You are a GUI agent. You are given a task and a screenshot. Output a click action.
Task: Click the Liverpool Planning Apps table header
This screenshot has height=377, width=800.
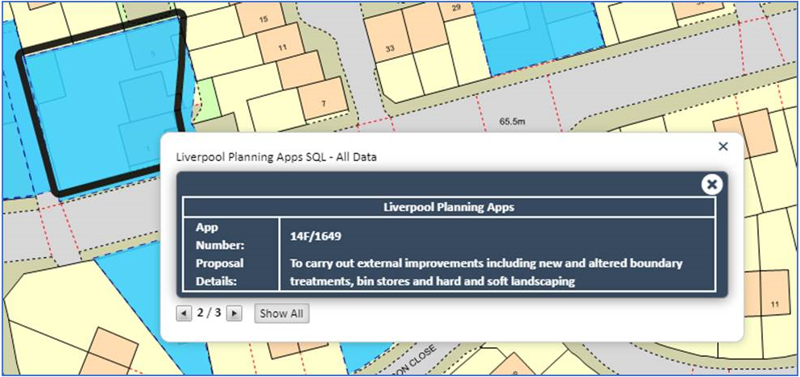coord(449,208)
